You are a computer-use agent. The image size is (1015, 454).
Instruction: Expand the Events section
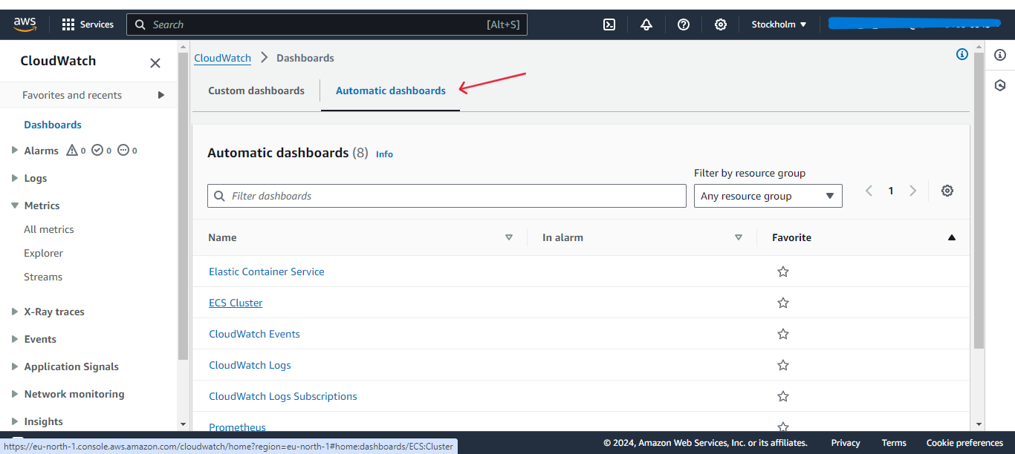coord(15,339)
